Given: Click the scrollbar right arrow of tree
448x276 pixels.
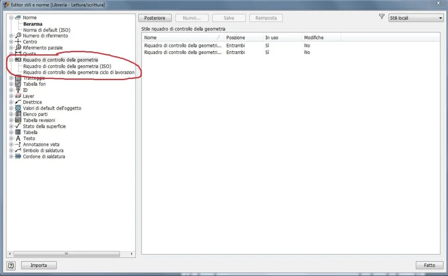Looking at the screenshot, I should coord(132,254).
